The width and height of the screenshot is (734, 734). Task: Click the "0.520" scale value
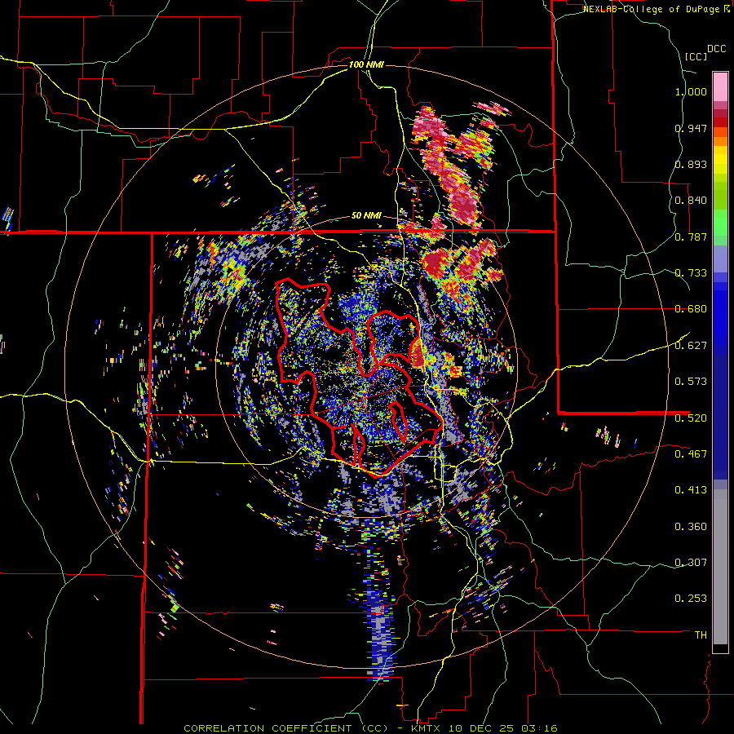click(691, 418)
